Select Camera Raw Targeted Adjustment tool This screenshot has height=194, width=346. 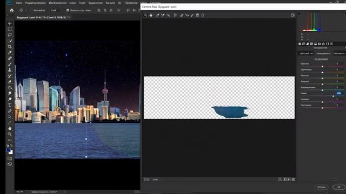pos(168,15)
